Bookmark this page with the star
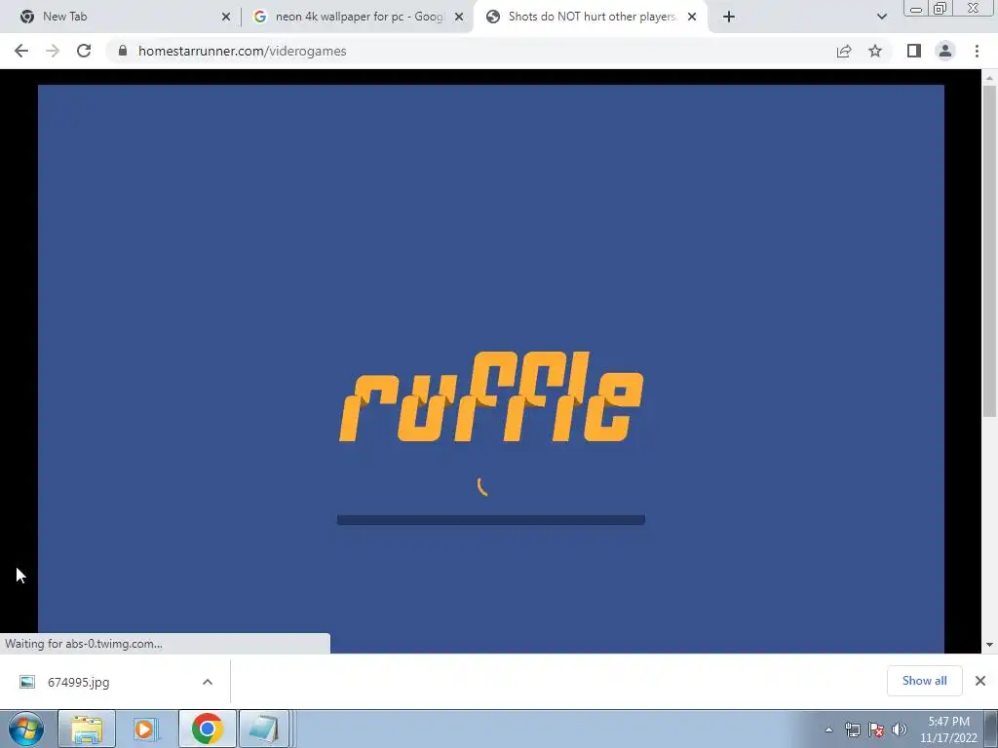Screen dimensions: 998x748 pyautogui.click(x=875, y=51)
